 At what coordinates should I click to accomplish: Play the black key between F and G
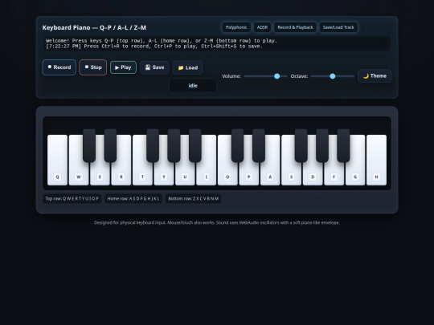(x=343, y=145)
